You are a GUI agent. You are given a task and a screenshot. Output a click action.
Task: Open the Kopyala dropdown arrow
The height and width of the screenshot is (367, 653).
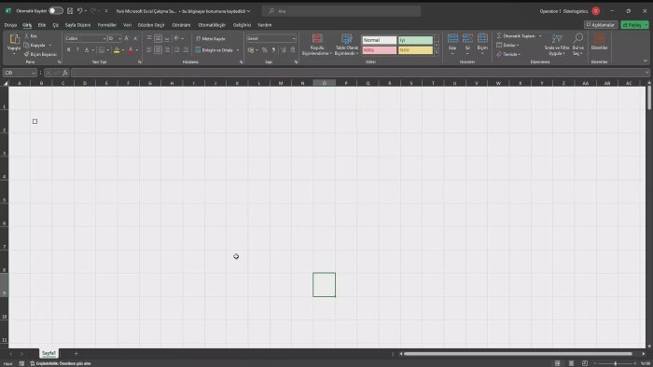(50, 45)
